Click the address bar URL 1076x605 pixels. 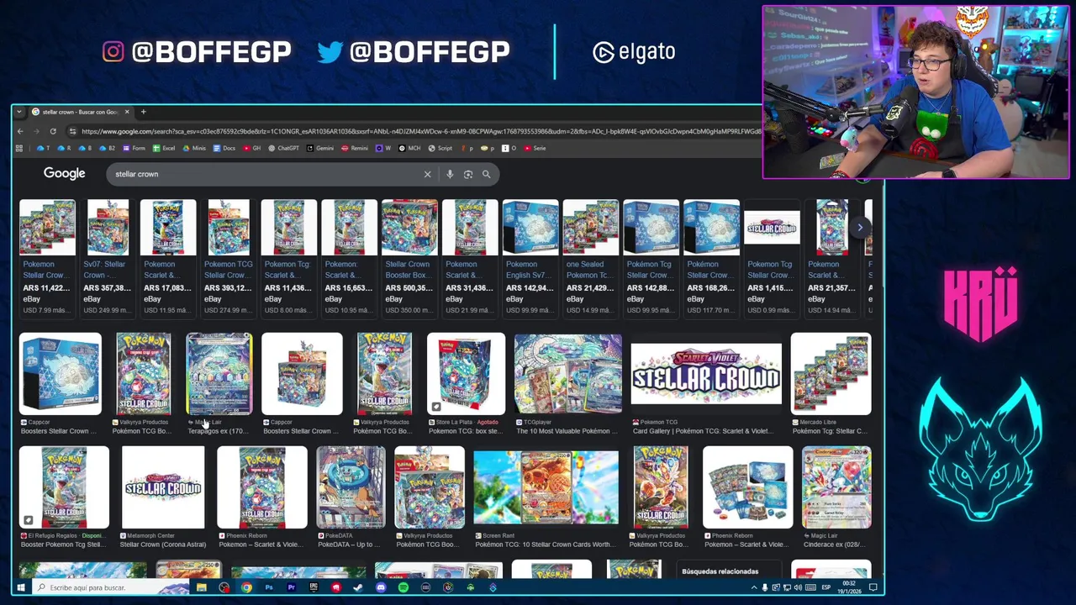420,131
